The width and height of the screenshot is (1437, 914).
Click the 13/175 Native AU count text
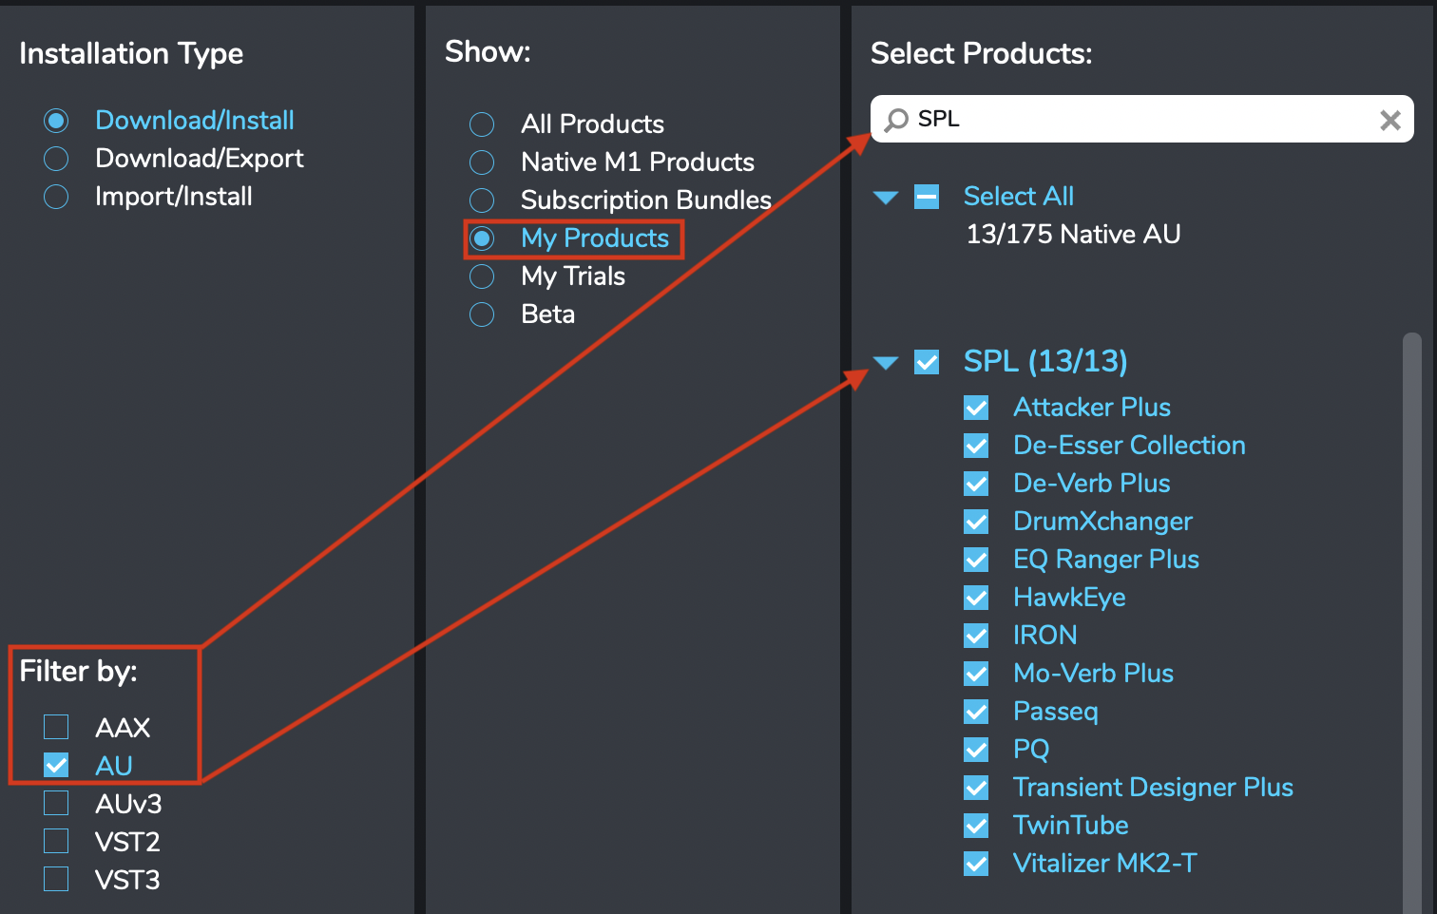click(1073, 234)
